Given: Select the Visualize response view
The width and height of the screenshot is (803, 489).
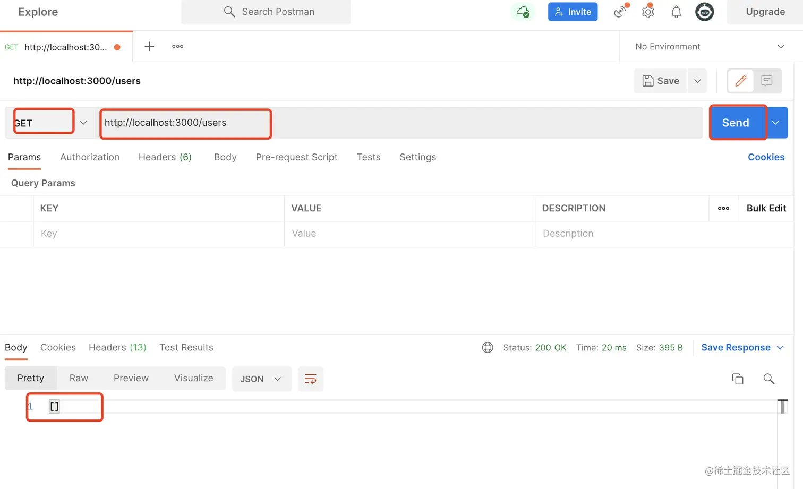Looking at the screenshot, I should click(x=194, y=378).
